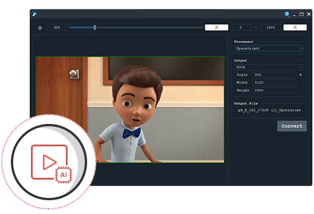The image size is (314, 214).
Task: Click the Convert button
Action: coord(292,126)
